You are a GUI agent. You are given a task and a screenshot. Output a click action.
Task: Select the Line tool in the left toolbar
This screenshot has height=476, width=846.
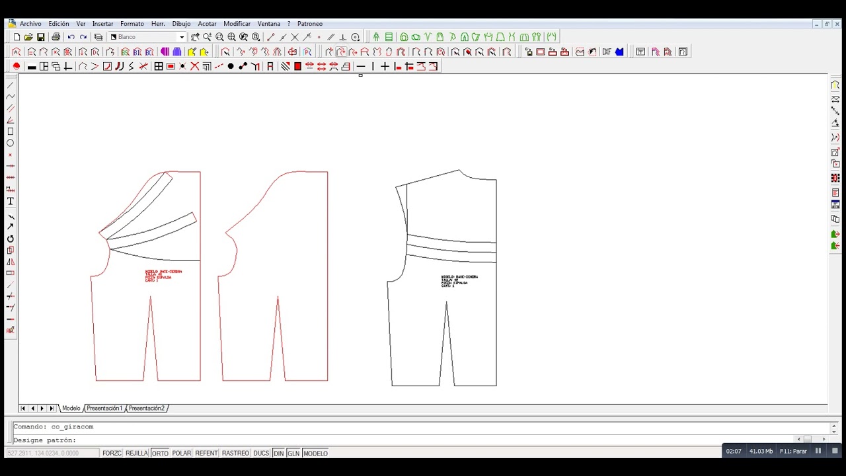click(11, 85)
